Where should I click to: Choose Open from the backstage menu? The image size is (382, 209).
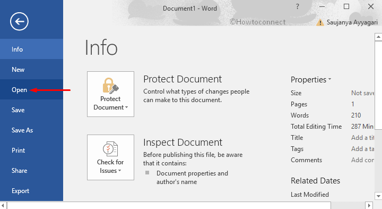pos(31,89)
